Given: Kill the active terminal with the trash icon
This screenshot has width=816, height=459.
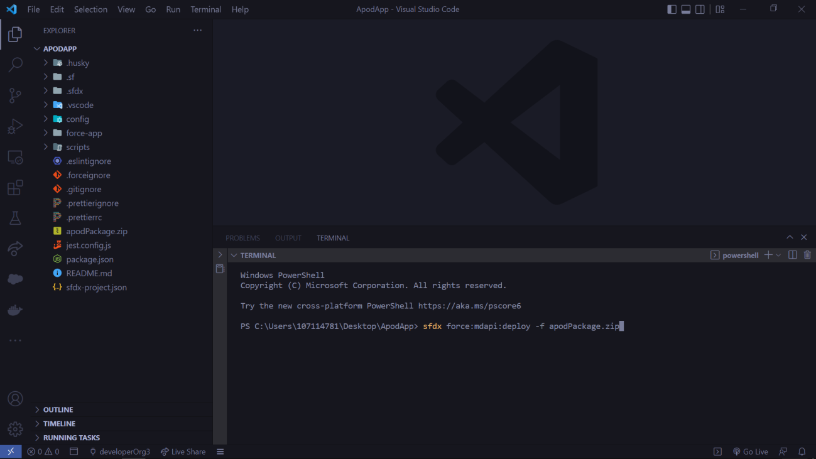Looking at the screenshot, I should (x=807, y=255).
